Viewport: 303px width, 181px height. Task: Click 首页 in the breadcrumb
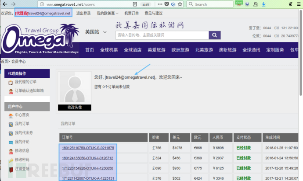(x=4, y=62)
